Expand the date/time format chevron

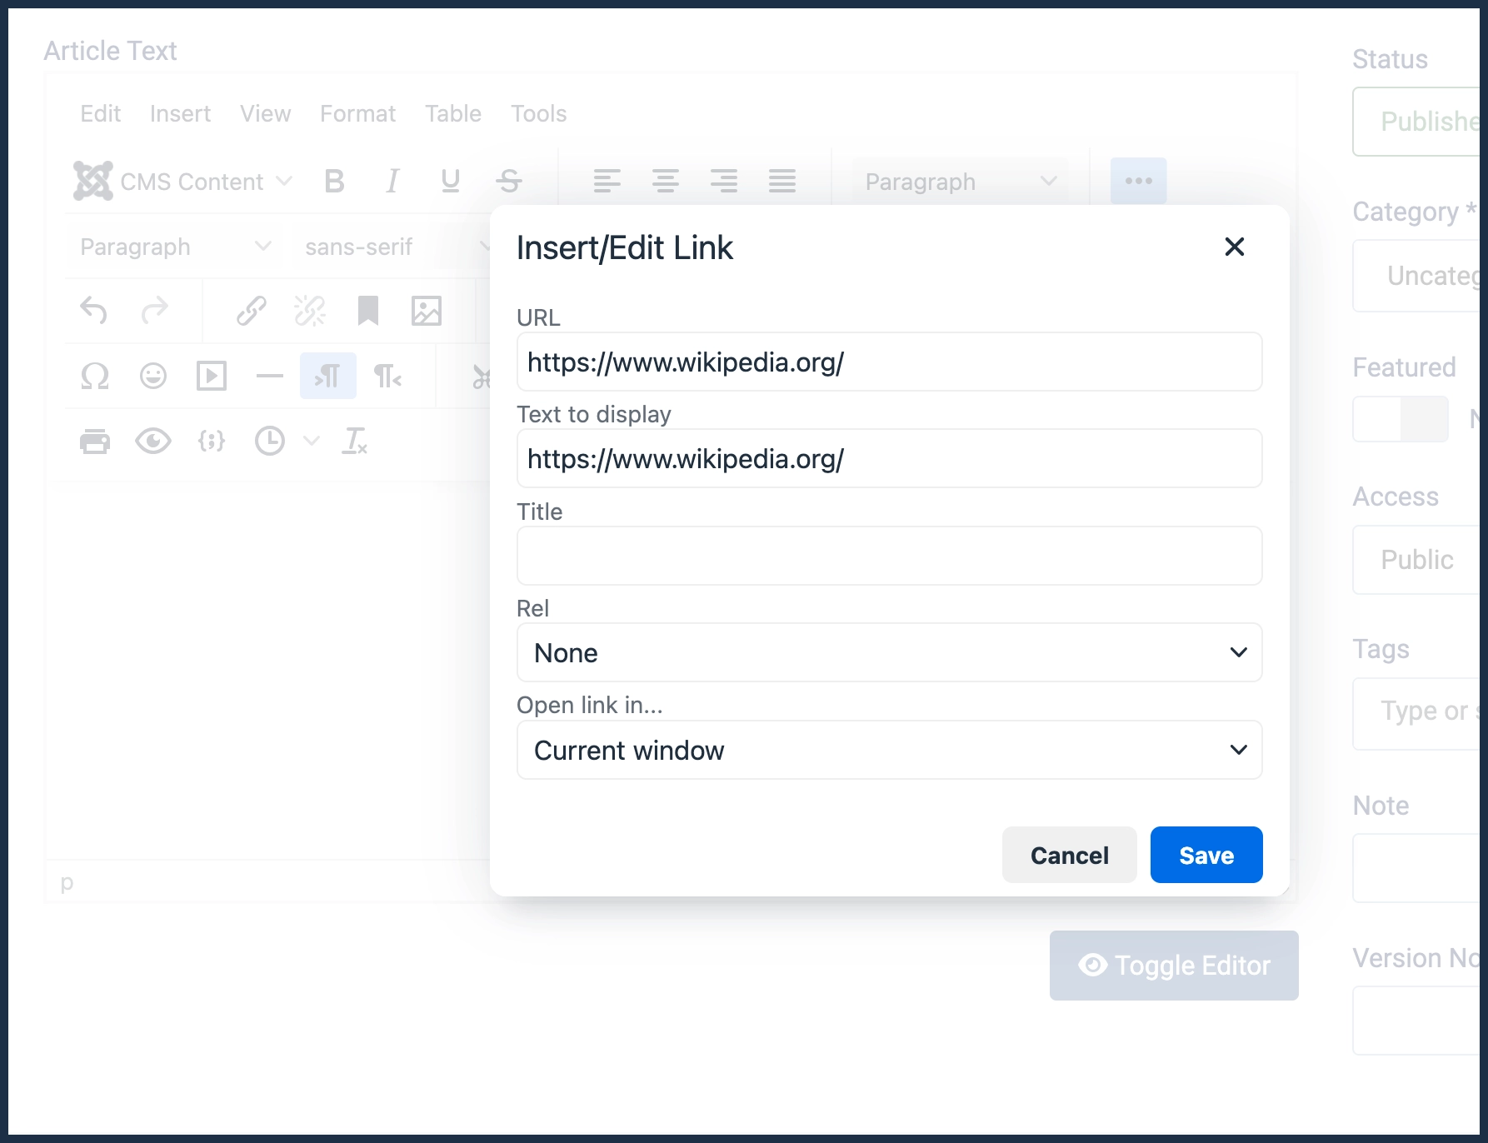click(311, 441)
